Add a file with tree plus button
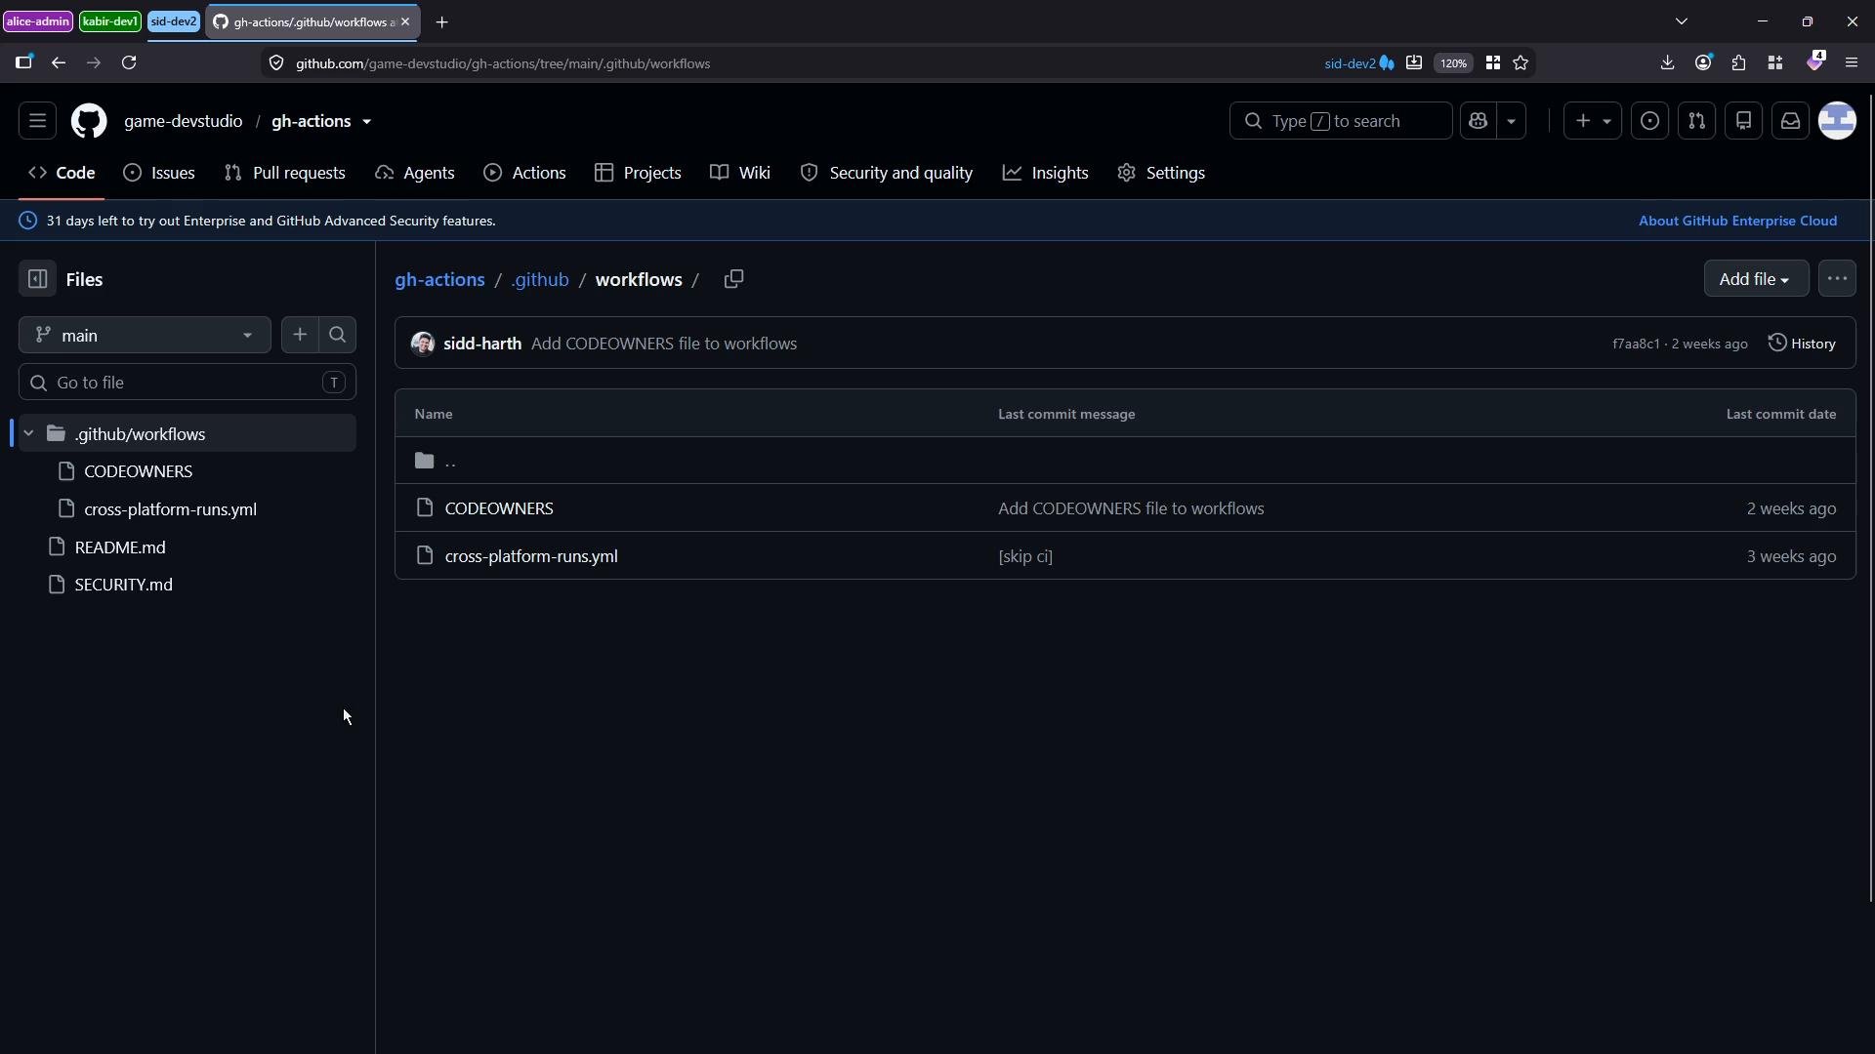 300,335
